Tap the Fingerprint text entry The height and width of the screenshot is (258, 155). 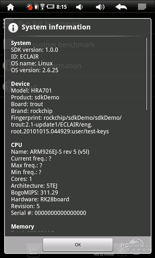pos(66,125)
